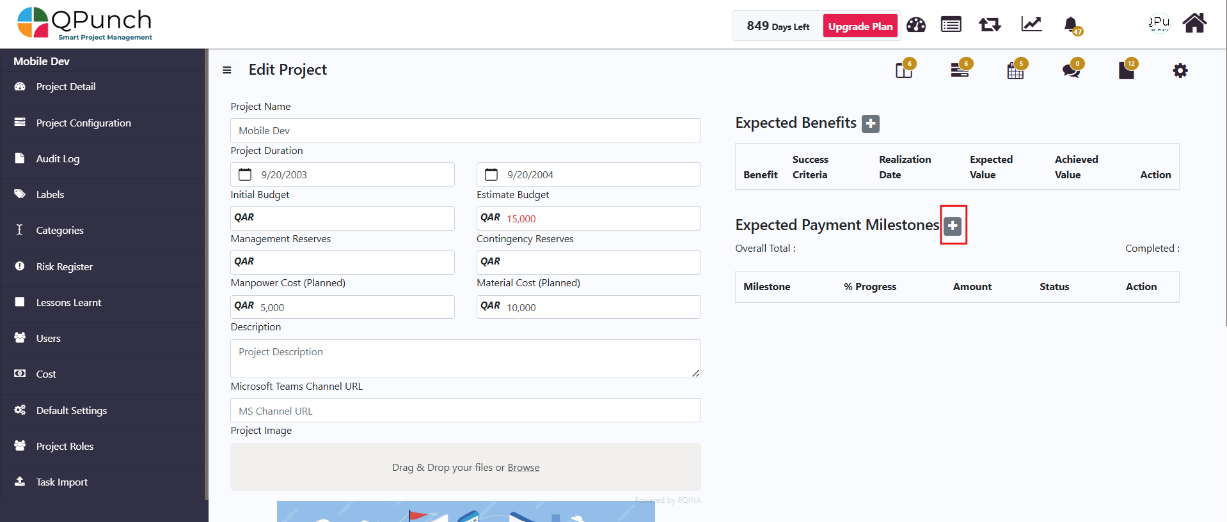Viewport: 1227px width, 522px height.
Task: Click the retweet-style arrows icon in header
Action: click(990, 25)
